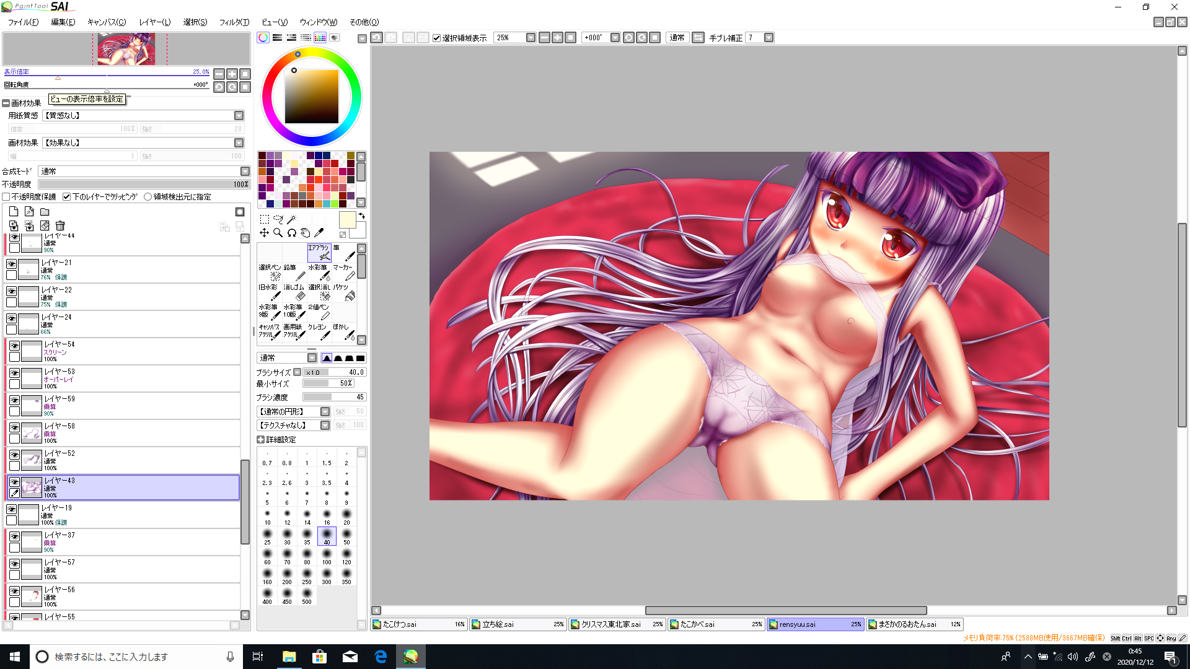Image resolution: width=1190 pixels, height=669 pixels.
Task: Open Microsoft Edge from the taskbar
Action: (381, 657)
